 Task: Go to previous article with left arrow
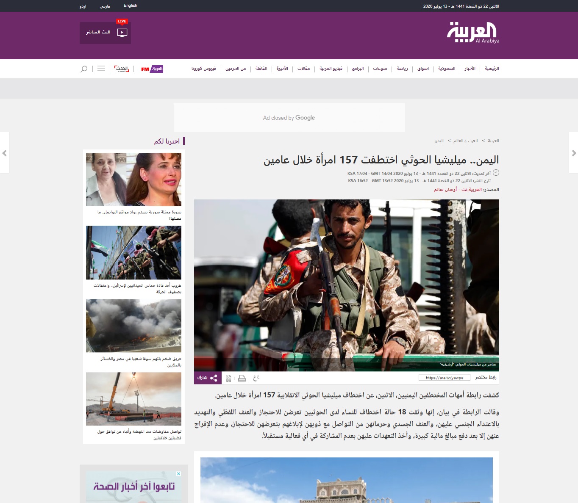(x=4, y=153)
